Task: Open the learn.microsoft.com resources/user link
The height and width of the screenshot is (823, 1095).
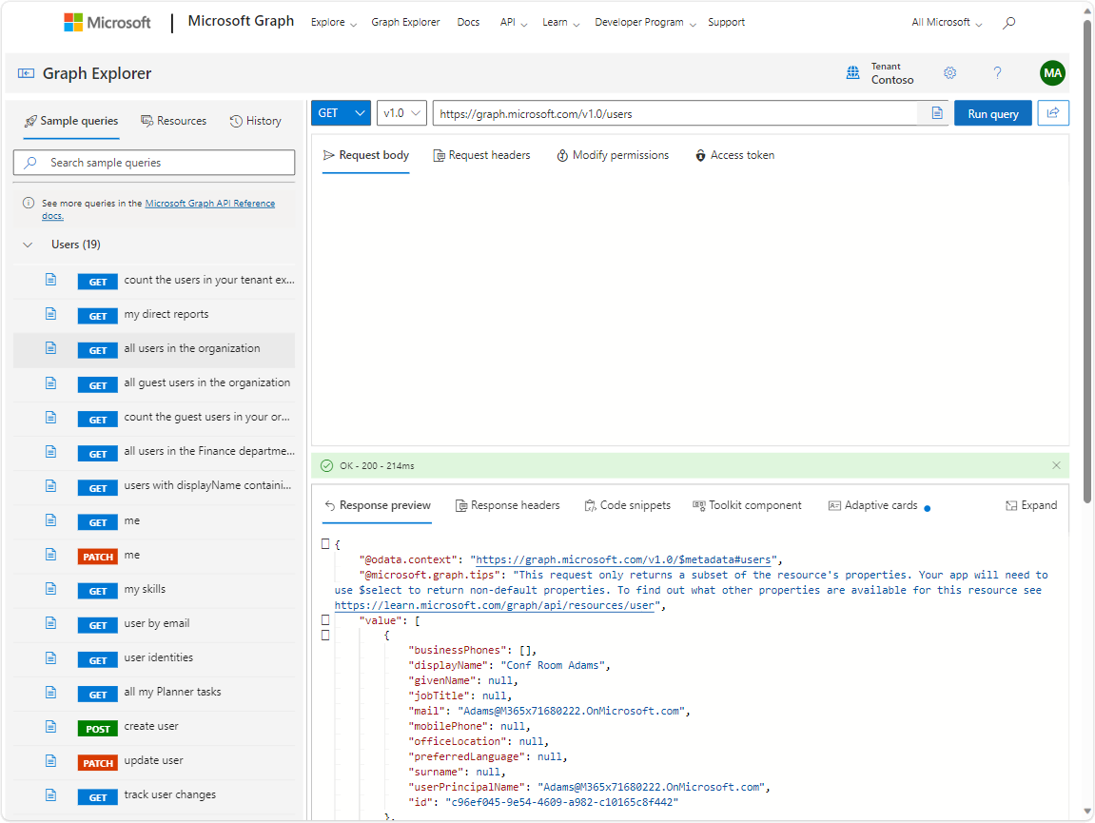Action: point(495,606)
